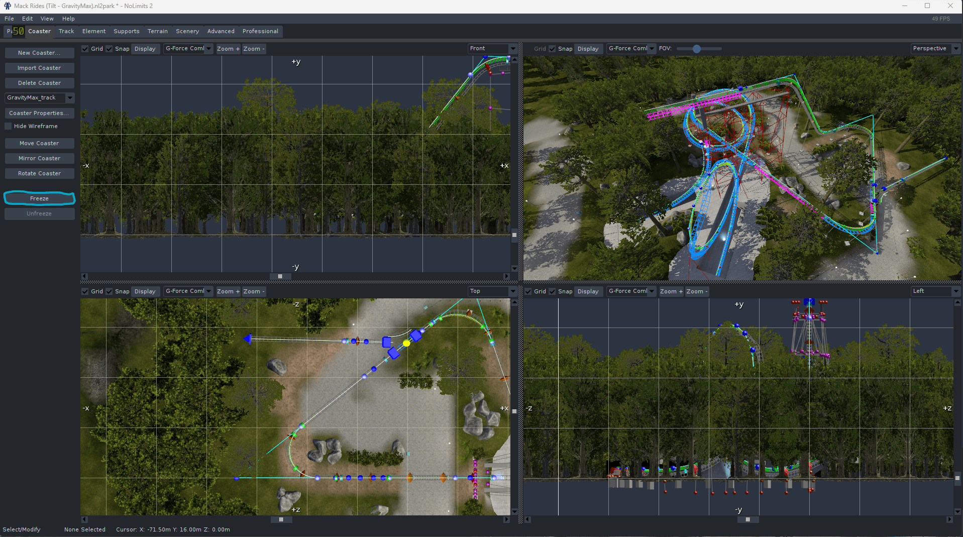Open the Edit menu
The image size is (963, 537).
[27, 19]
